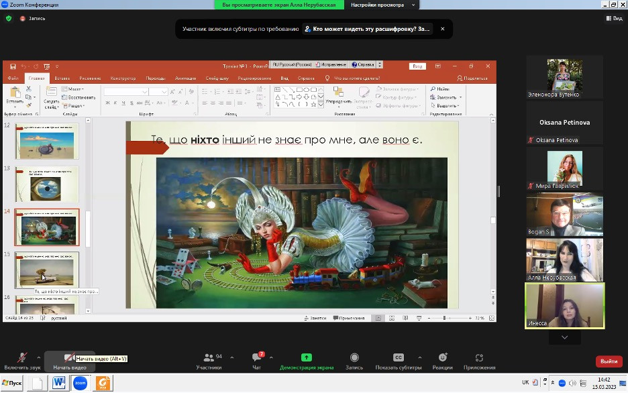Open Выделить select dropdown

click(445, 106)
